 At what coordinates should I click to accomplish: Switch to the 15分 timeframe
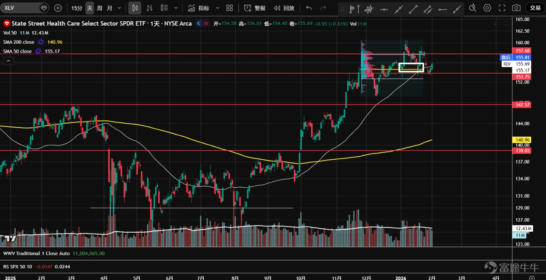pos(77,8)
